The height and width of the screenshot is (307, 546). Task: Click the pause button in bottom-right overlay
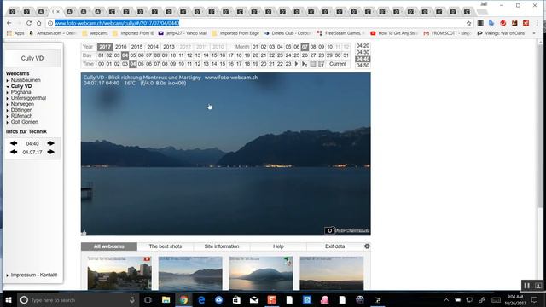[527, 286]
